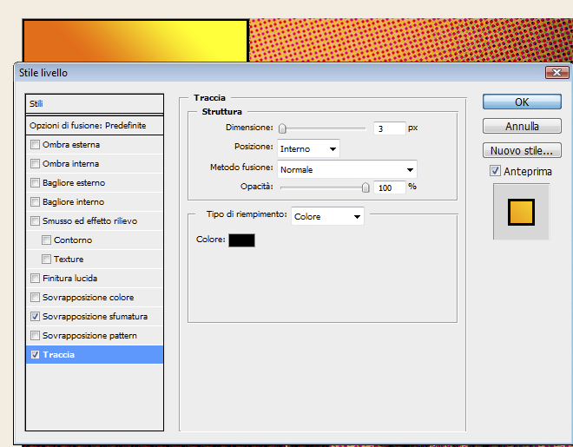Click the Dimensione value field
Image resolution: width=573 pixels, height=447 pixels.
[390, 128]
